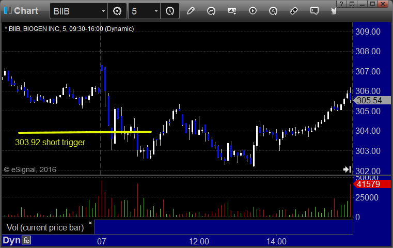Click the current price marker 305.54
Image resolution: width=393 pixels, height=248 pixels.
[372, 100]
